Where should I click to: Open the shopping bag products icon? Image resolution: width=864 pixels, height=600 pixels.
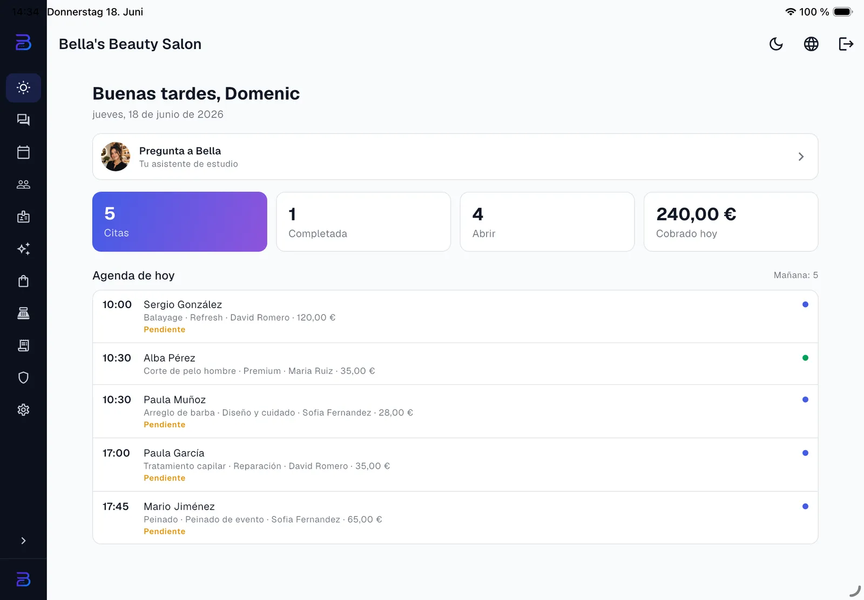(23, 281)
